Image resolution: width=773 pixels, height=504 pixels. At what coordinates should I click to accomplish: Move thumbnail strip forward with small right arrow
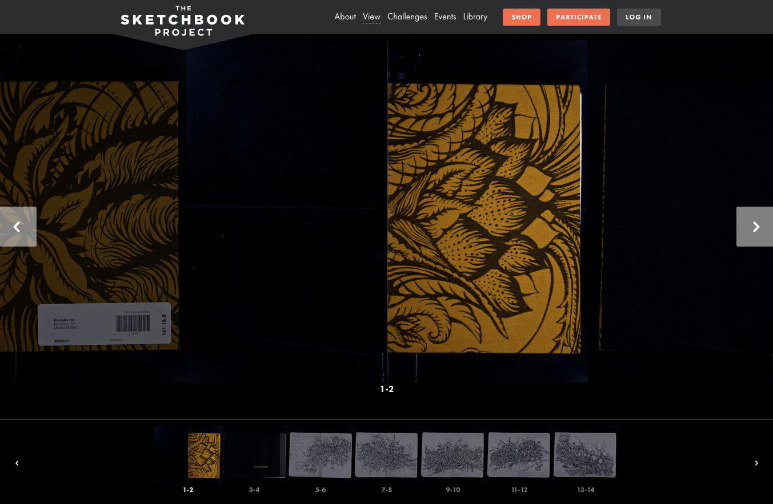(756, 463)
